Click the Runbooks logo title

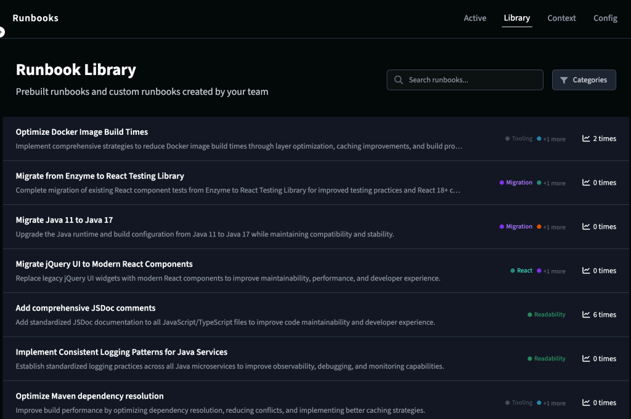(36, 18)
